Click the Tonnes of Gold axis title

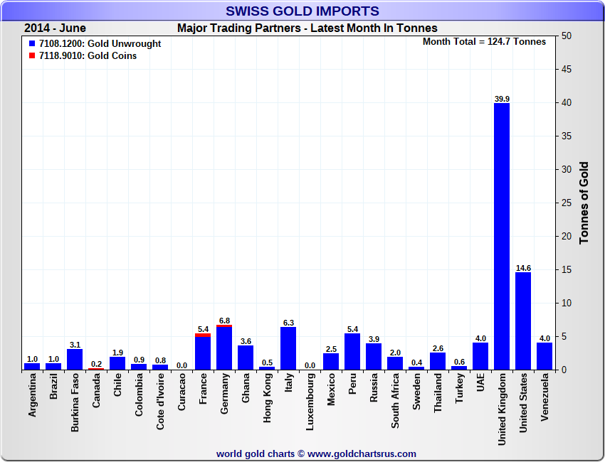(x=584, y=203)
